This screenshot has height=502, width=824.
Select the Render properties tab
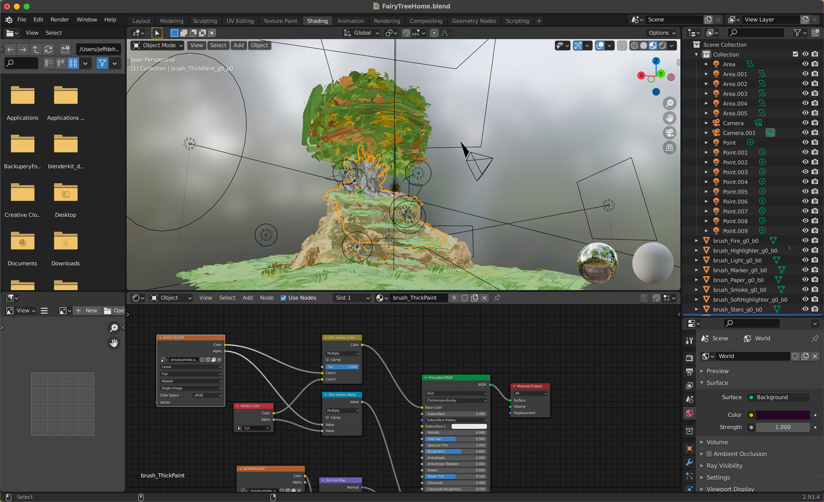(689, 358)
